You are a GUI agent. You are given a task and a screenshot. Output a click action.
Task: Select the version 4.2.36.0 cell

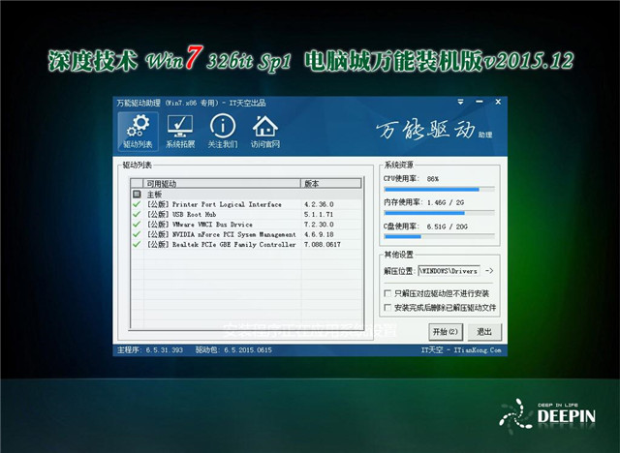coord(319,204)
